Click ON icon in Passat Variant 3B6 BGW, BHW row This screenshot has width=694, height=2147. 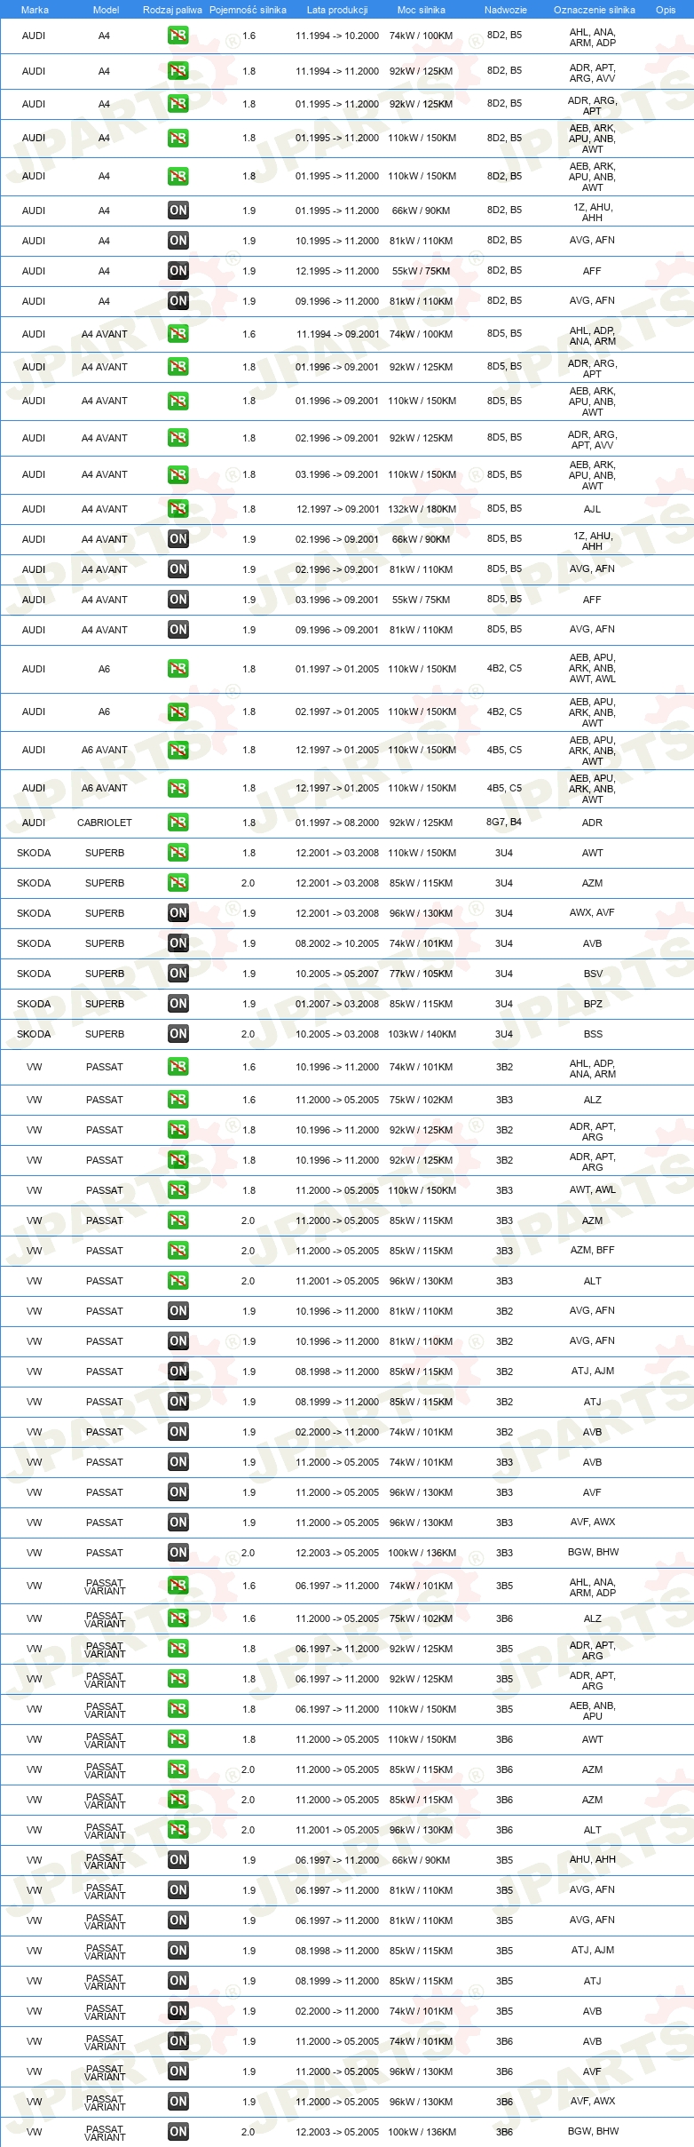tap(178, 2132)
